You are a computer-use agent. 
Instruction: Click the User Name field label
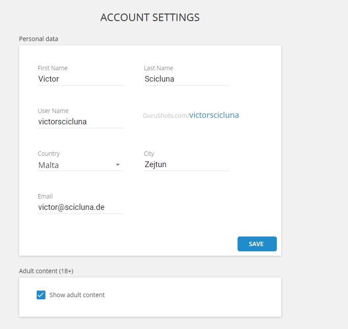click(53, 111)
